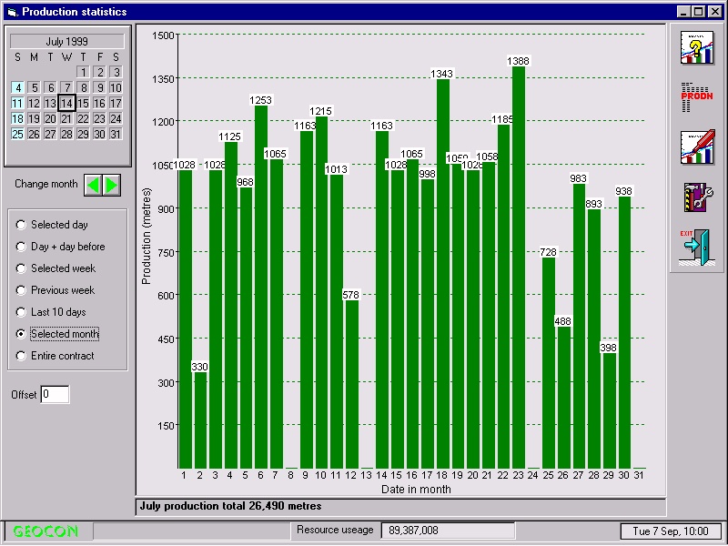Click the bar labeled 488 for day 26

coord(564,398)
